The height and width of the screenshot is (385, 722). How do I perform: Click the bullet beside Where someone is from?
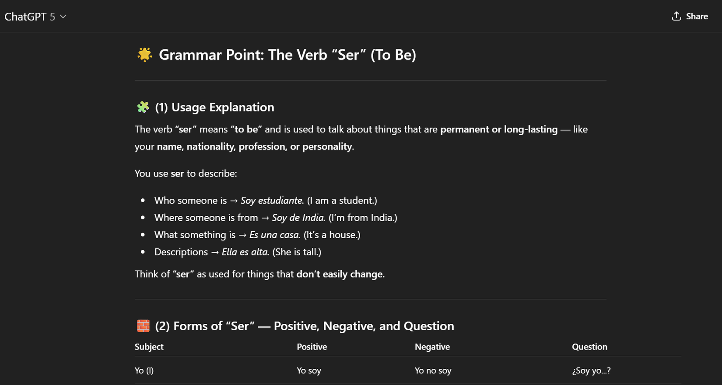(143, 219)
